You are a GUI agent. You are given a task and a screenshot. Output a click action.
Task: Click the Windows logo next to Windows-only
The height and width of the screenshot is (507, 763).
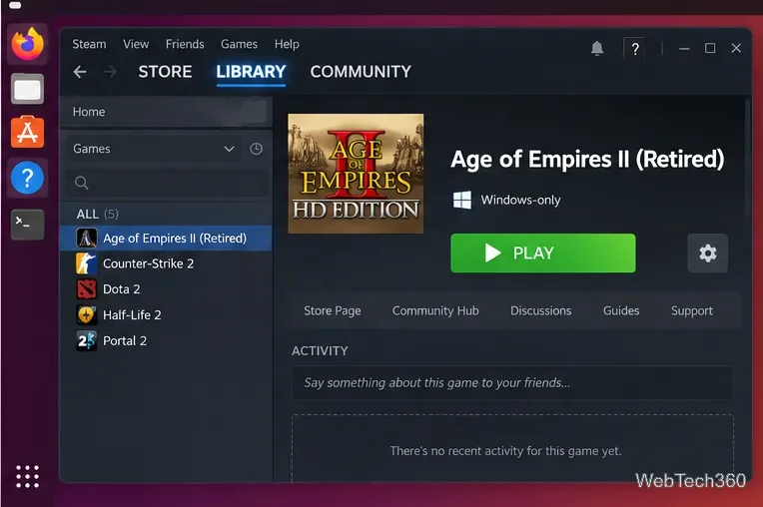(462, 200)
